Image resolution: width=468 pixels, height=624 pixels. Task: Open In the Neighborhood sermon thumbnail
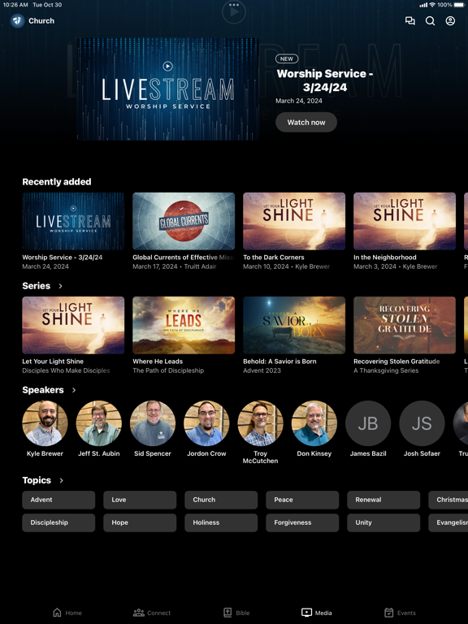[x=405, y=221]
